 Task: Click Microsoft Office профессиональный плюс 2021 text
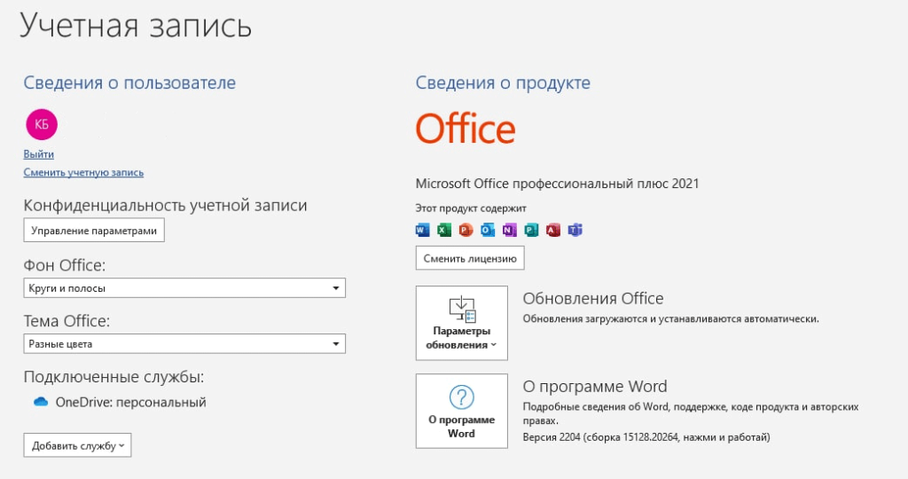tap(557, 184)
